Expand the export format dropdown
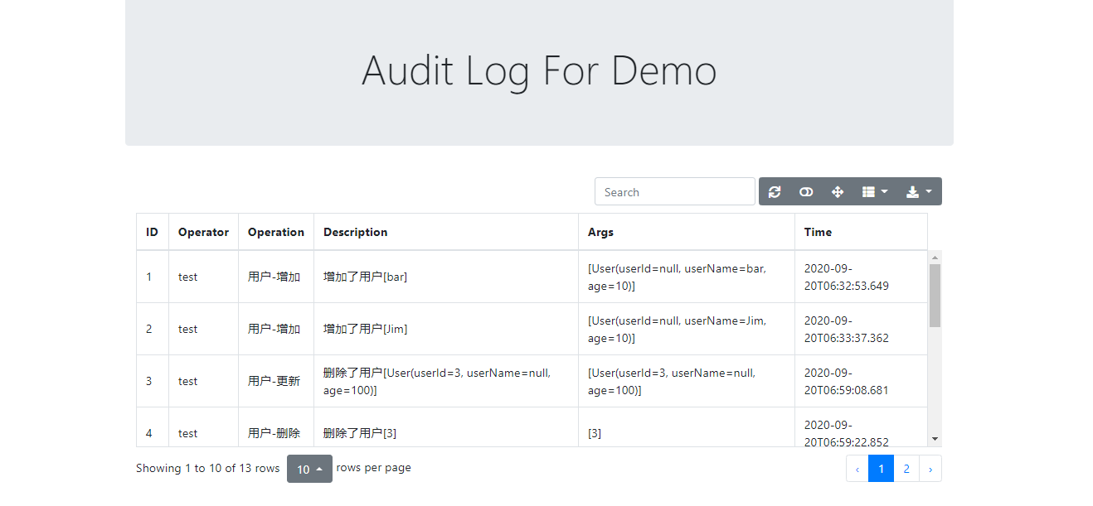The height and width of the screenshot is (506, 1093). (927, 191)
